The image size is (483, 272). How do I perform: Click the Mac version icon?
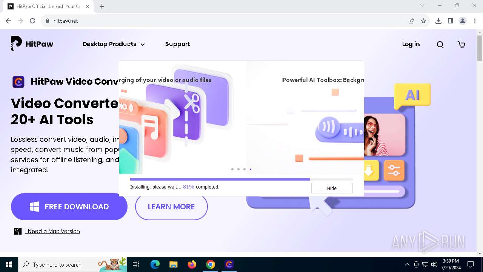pos(18,231)
